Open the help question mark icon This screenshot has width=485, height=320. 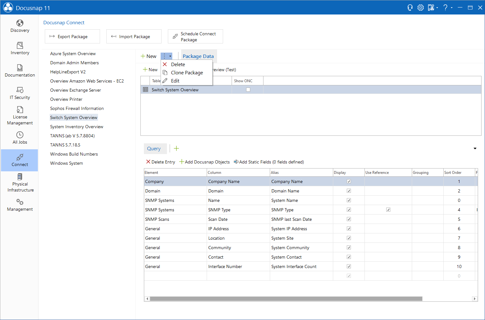(x=445, y=8)
